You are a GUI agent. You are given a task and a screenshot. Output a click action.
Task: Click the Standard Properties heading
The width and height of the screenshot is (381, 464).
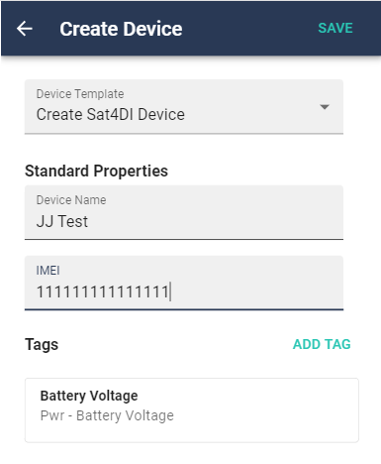click(x=96, y=171)
